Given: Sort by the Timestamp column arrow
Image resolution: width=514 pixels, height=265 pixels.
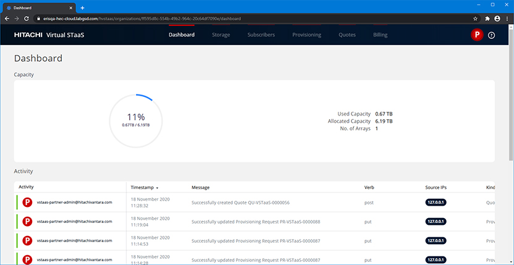Looking at the screenshot, I should pyautogui.click(x=157, y=187).
